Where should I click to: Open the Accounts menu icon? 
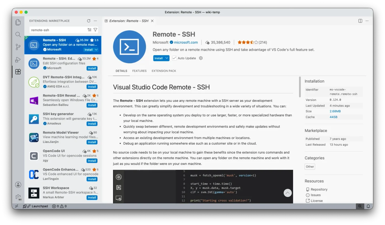(18, 184)
